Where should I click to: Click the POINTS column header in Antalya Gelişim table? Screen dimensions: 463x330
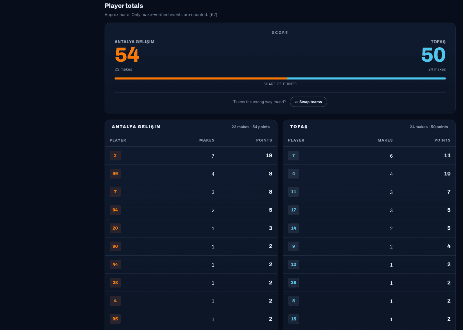pos(264,140)
